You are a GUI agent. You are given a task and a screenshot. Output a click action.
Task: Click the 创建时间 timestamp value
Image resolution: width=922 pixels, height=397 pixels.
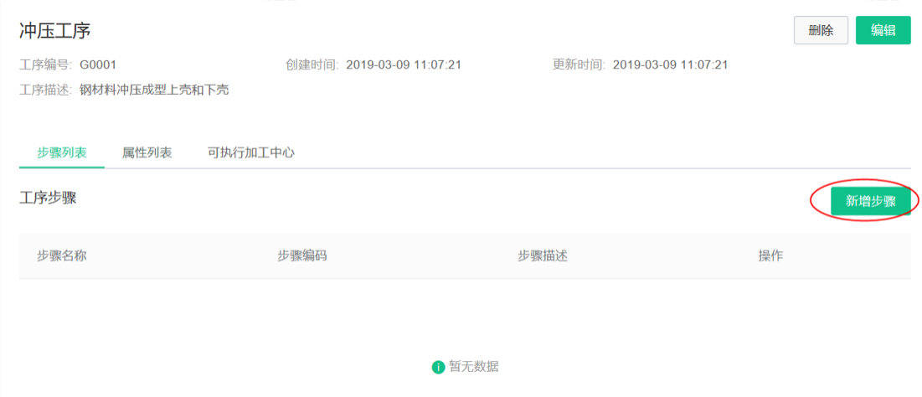point(404,64)
